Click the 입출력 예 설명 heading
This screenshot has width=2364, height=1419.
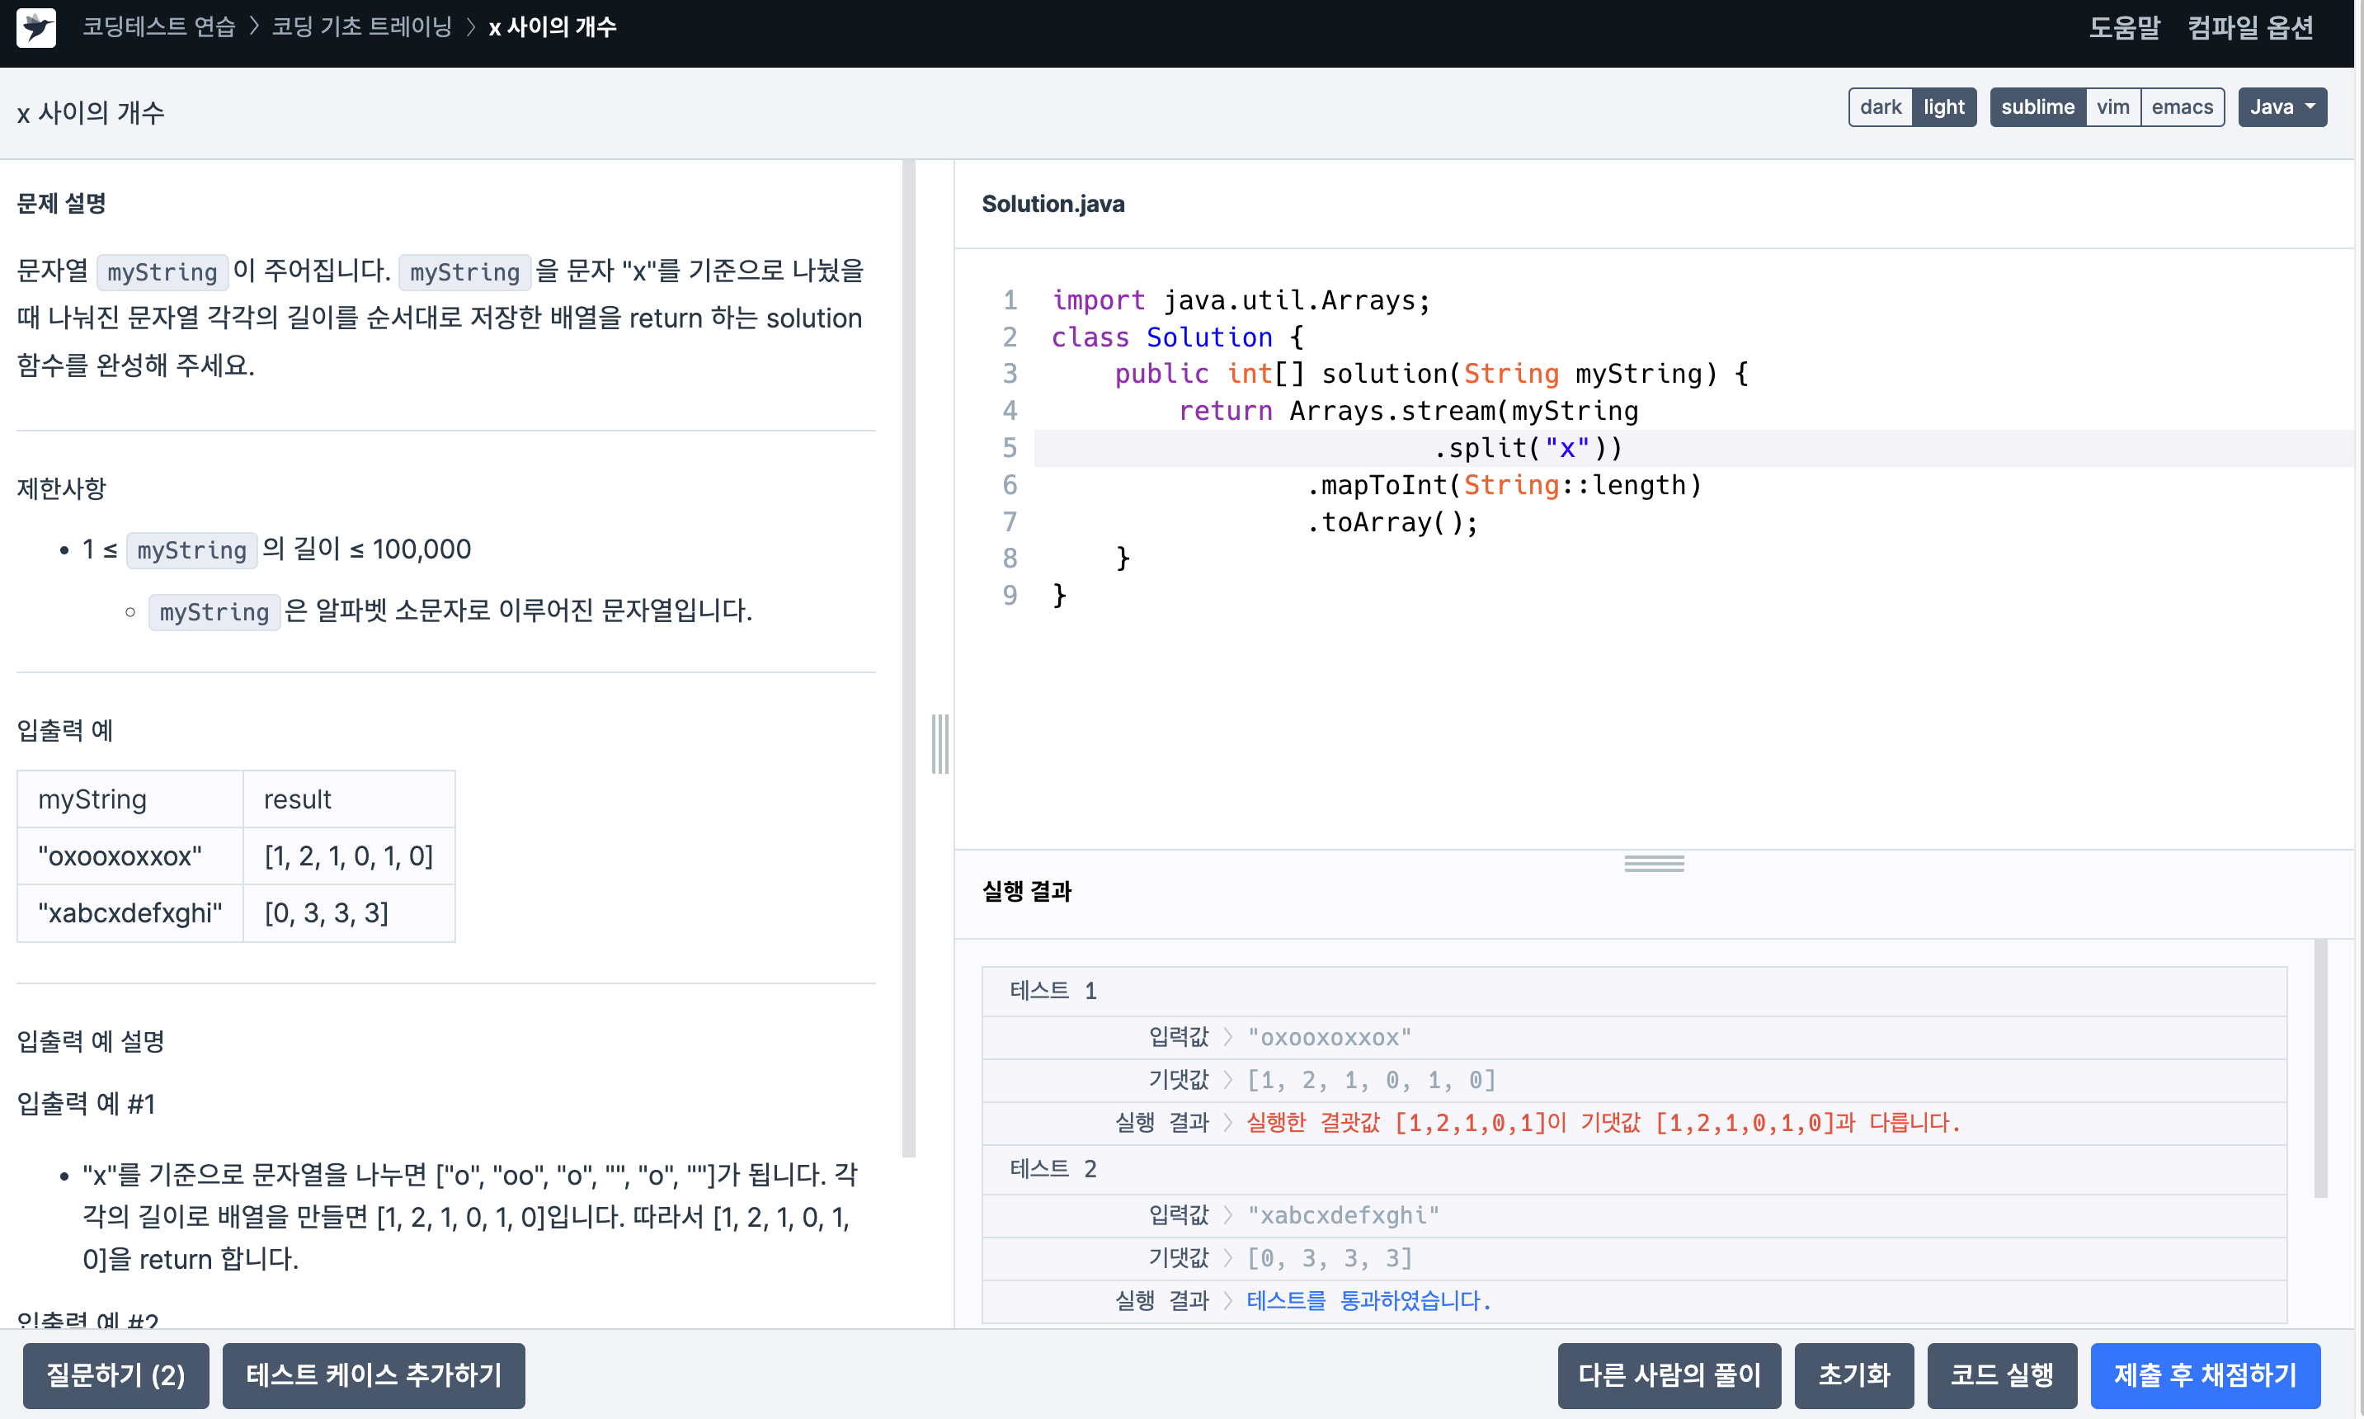point(90,1041)
